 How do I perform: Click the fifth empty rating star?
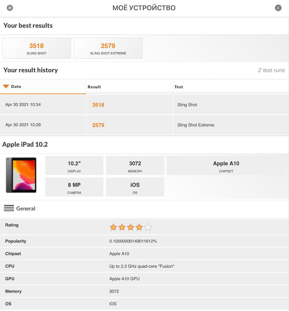148,228
